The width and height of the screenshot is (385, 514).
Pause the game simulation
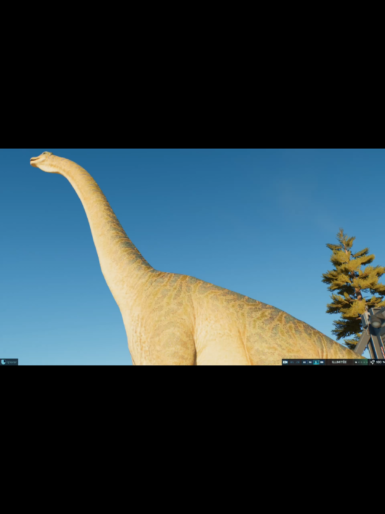coord(304,362)
